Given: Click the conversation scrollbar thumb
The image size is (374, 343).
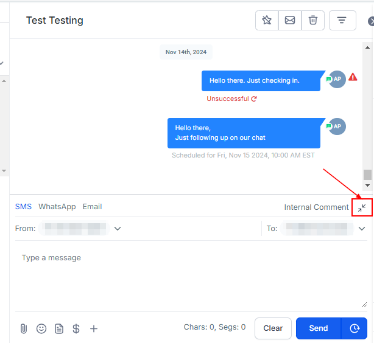Looking at the screenshot, I should [x=367, y=175].
